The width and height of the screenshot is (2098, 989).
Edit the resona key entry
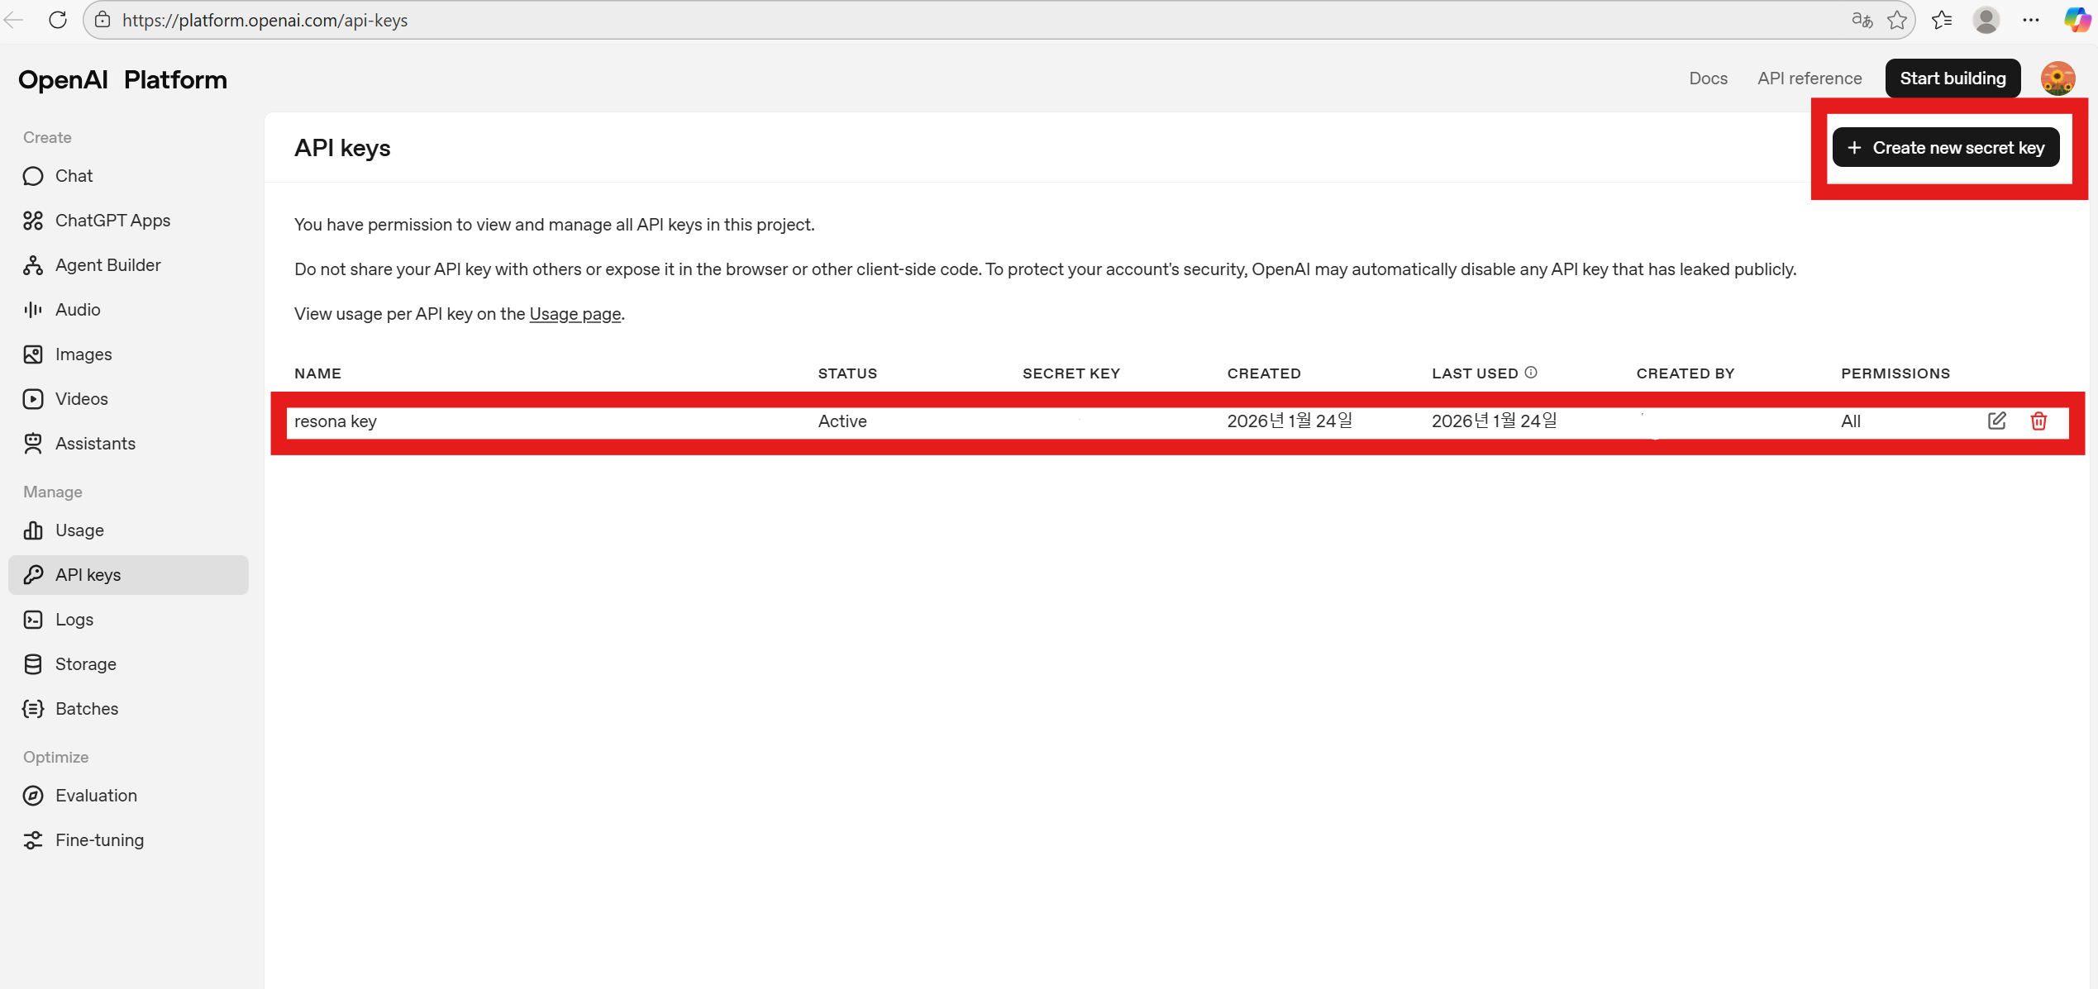[1997, 421]
